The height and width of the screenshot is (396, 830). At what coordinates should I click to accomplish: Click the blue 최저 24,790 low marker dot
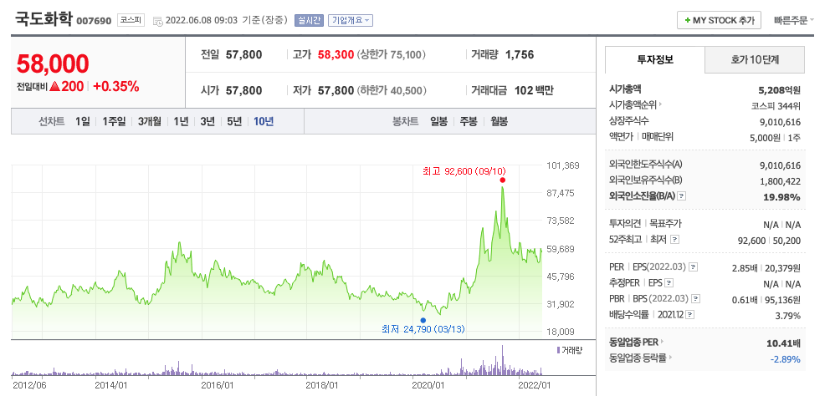point(423,320)
